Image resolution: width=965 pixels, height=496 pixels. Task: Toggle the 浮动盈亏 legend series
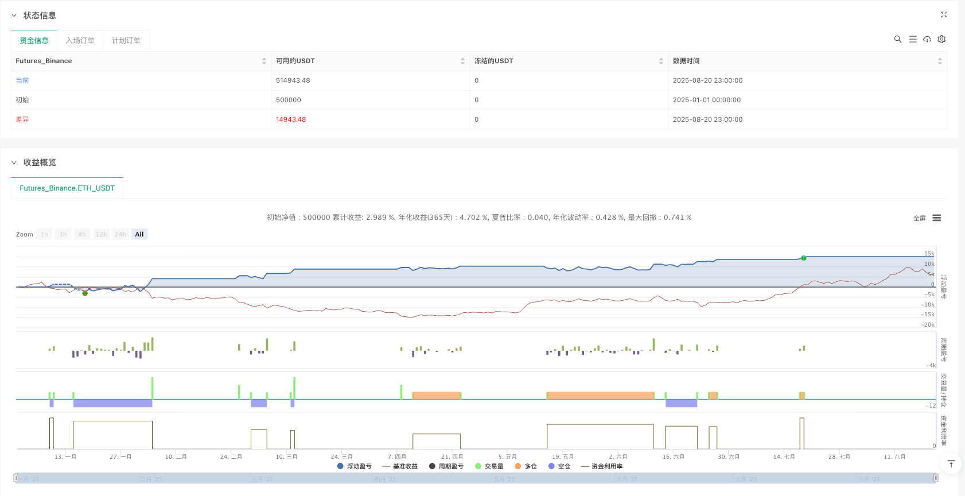click(355, 466)
